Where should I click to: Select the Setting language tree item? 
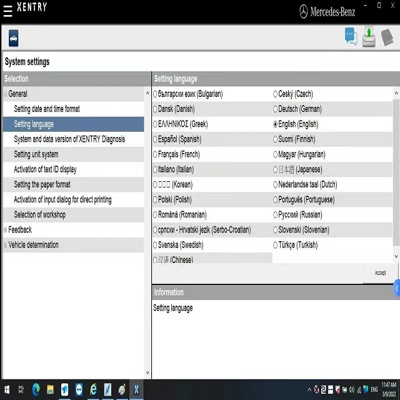coord(74,124)
